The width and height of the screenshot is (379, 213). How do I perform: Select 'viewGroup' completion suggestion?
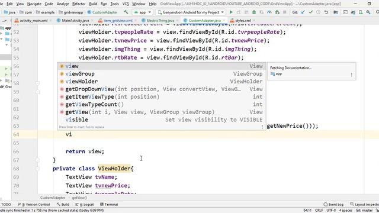click(x=162, y=73)
